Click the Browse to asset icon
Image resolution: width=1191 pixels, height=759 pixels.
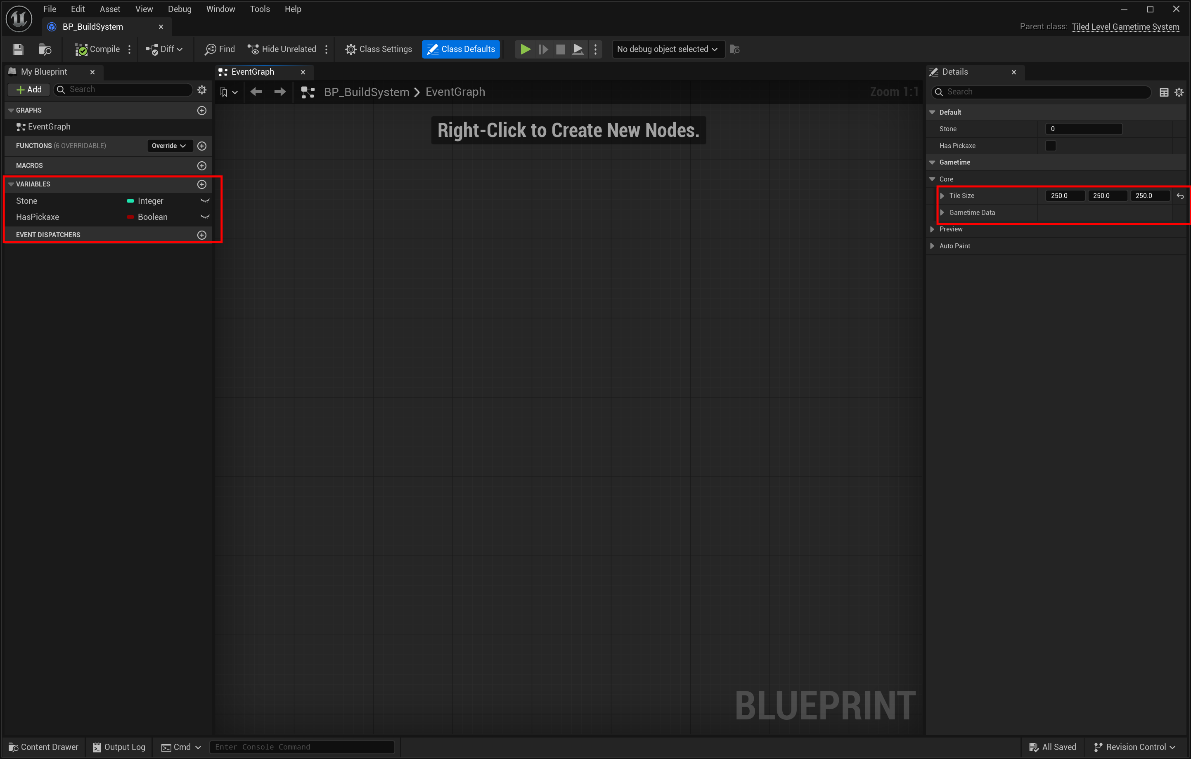pyautogui.click(x=45, y=49)
